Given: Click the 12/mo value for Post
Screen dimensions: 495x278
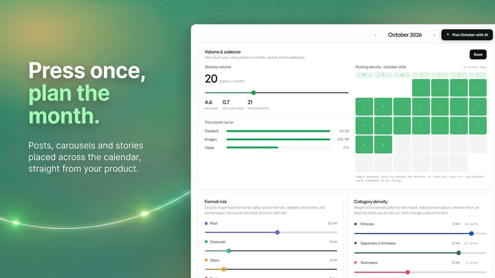Looking at the screenshot, I should coord(332,223).
